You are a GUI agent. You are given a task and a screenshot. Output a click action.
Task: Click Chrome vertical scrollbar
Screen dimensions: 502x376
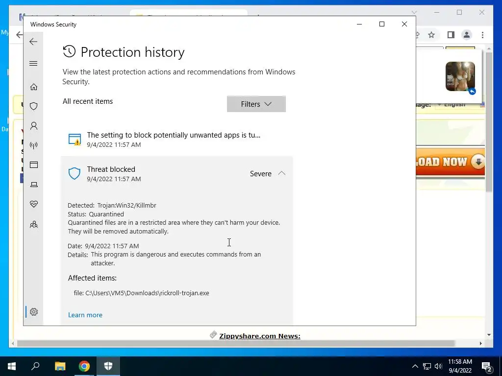[489, 121]
